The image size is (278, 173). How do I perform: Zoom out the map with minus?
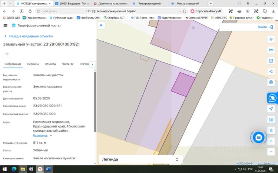(x=271, y=152)
